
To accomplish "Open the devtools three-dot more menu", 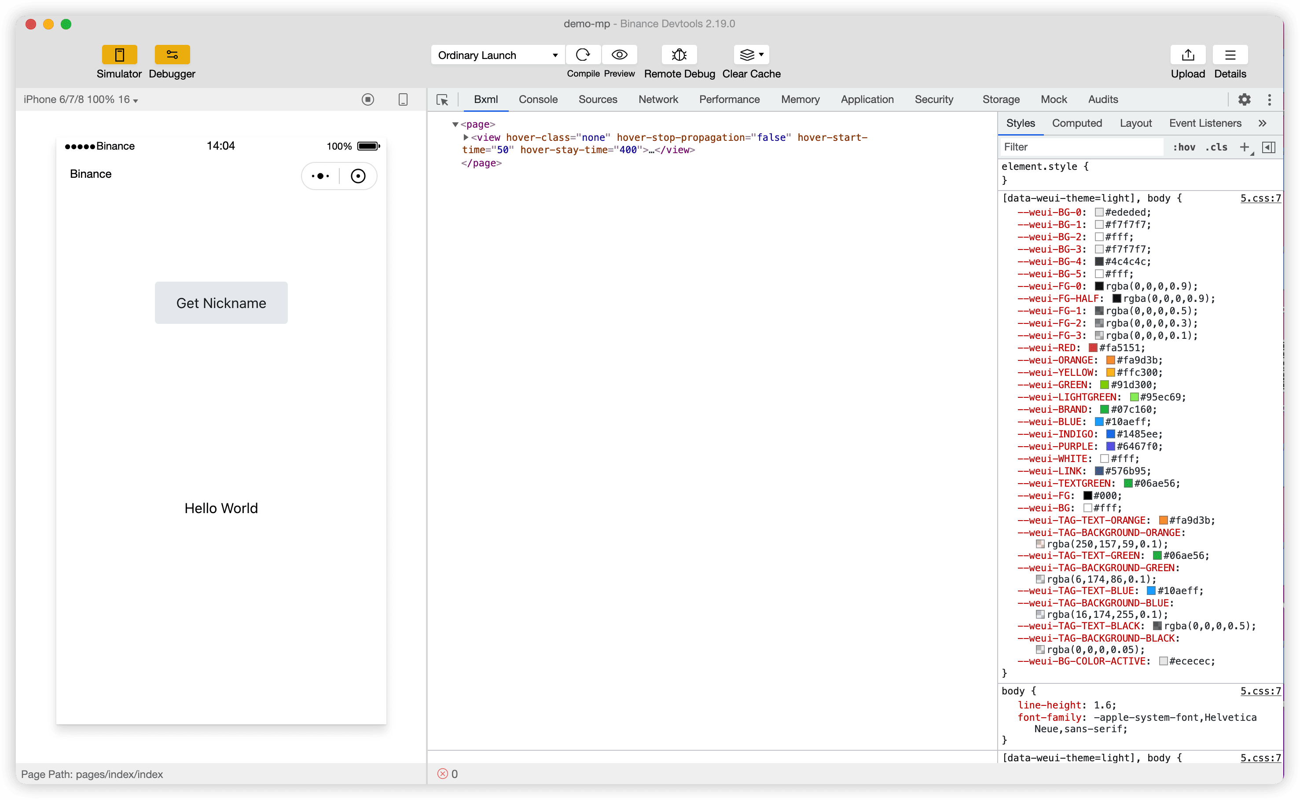I will point(1269,99).
